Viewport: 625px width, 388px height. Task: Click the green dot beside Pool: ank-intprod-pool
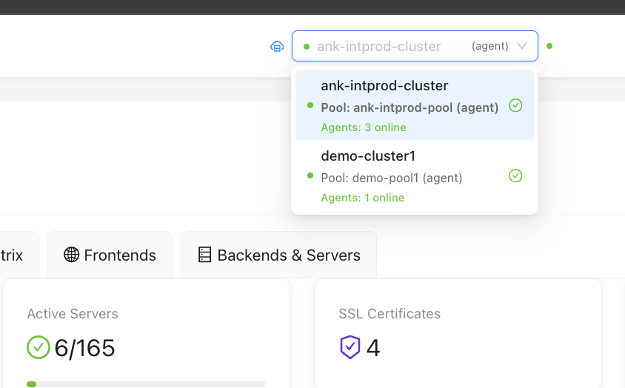click(x=310, y=105)
